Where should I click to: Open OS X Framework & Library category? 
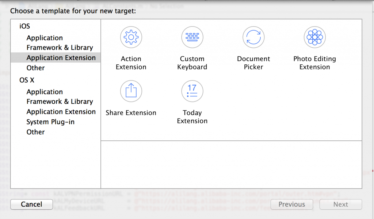pos(60,101)
